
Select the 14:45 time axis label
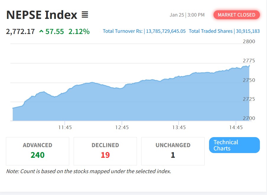point(236,127)
